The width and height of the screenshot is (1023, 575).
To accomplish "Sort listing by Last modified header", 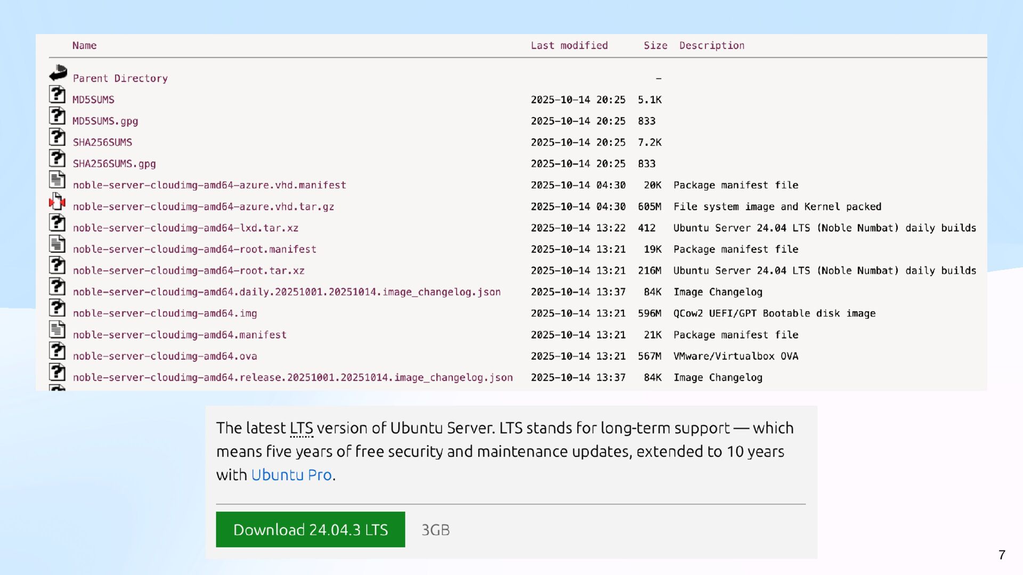I will tap(569, 46).
